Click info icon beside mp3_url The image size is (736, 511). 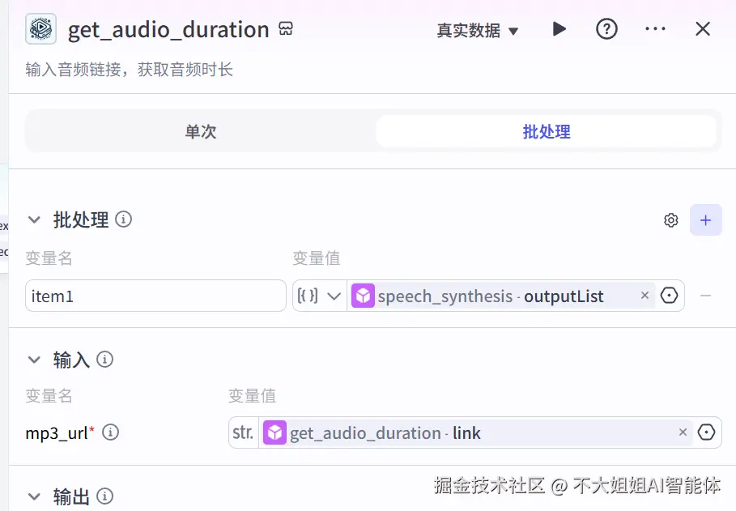[x=111, y=432]
